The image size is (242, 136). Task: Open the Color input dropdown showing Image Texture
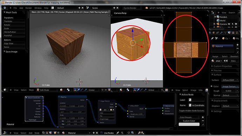tap(230, 86)
